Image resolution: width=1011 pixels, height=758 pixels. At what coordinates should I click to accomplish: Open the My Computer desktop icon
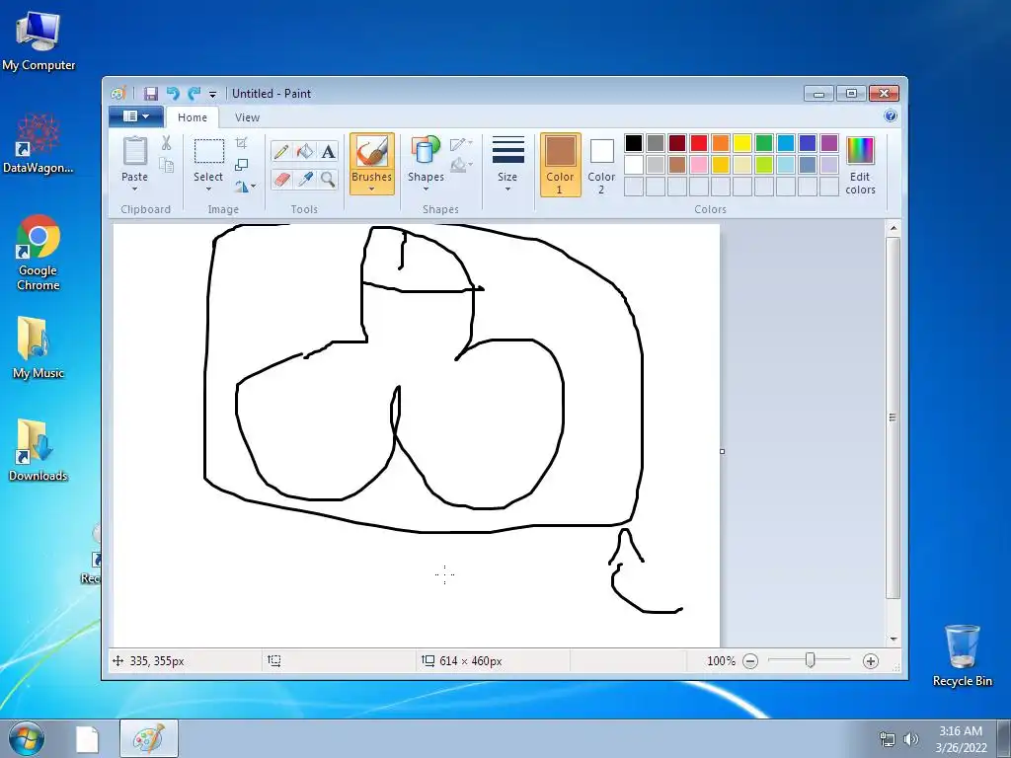tap(39, 39)
